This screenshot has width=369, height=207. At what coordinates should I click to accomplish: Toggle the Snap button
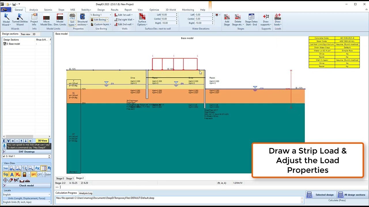click(5, 168)
